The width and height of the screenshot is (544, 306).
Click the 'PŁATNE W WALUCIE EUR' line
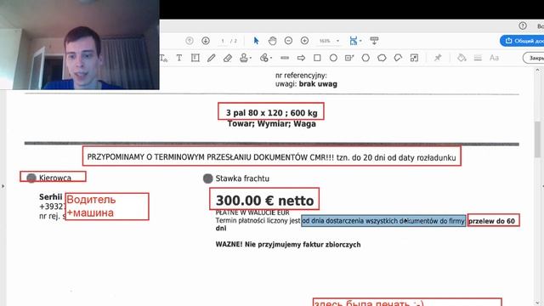coord(252,212)
